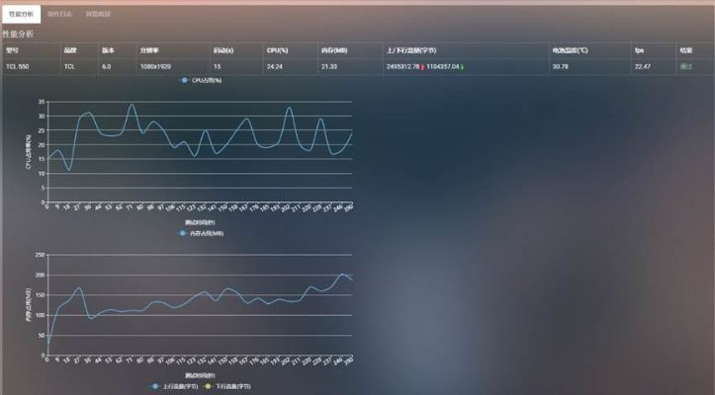
Task: Open the third tab in the top bar
Action: (x=98, y=14)
